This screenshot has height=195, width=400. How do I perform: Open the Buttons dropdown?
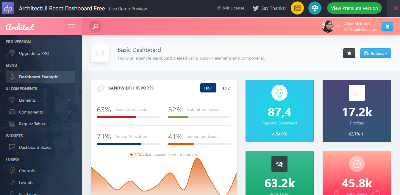tap(375, 53)
